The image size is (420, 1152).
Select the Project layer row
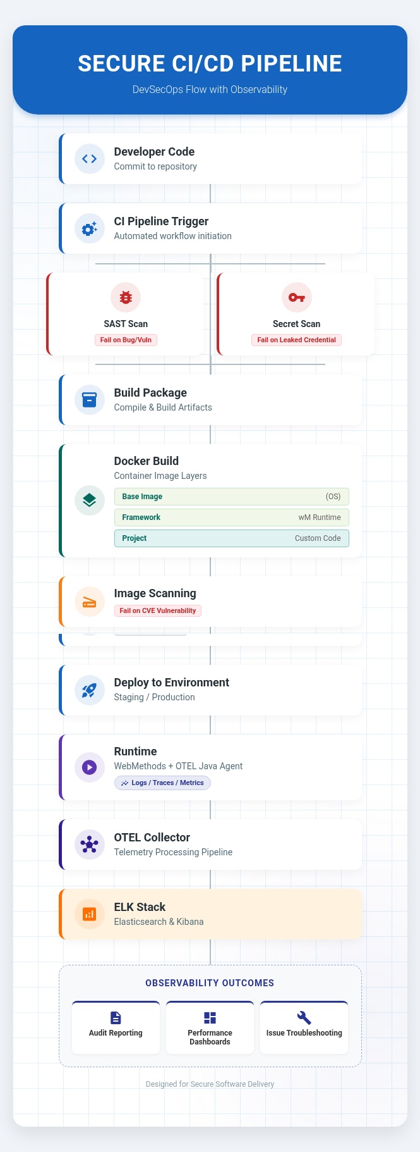click(232, 538)
